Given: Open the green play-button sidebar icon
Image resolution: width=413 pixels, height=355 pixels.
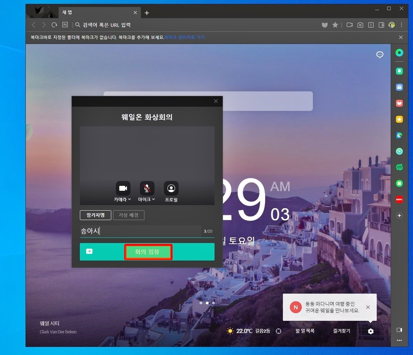Looking at the screenshot, I should 399,151.
